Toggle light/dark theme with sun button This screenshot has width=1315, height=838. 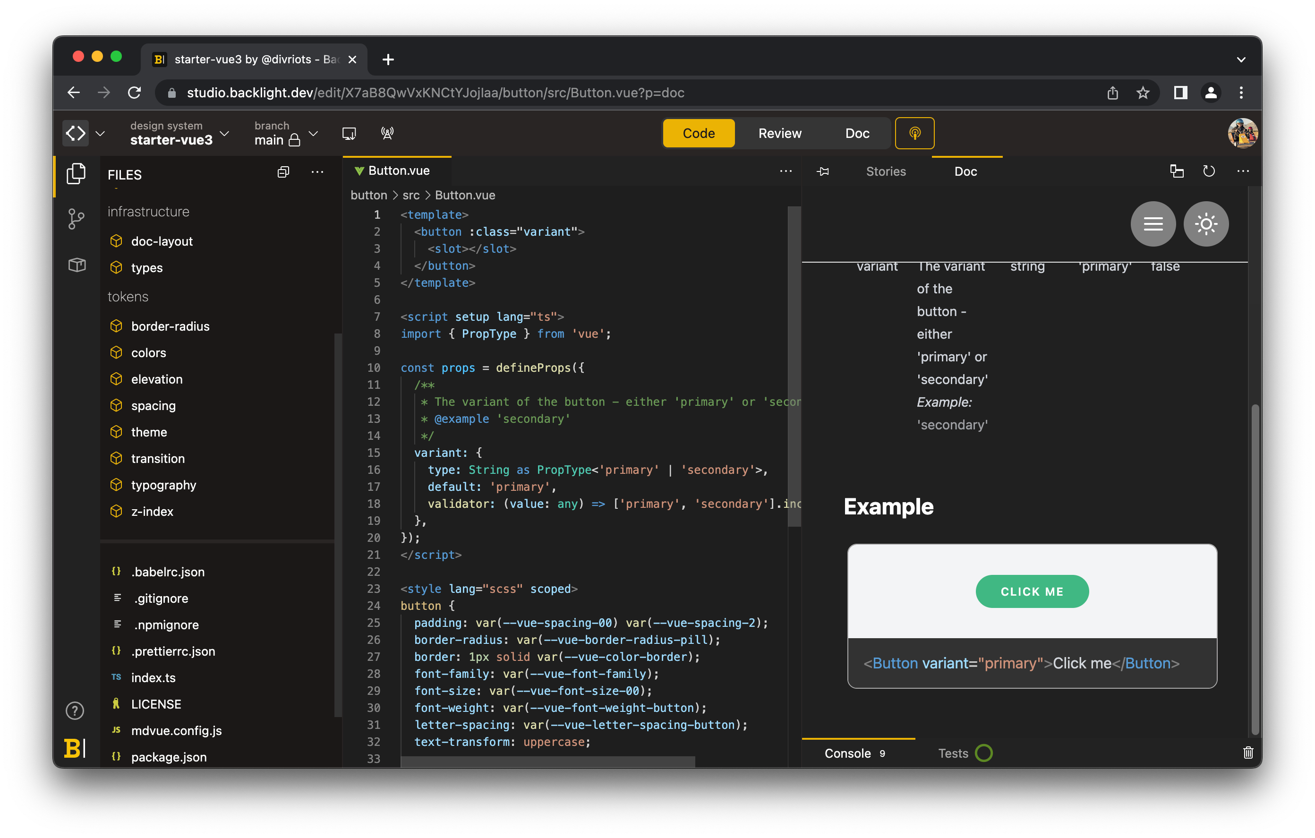(x=1206, y=224)
